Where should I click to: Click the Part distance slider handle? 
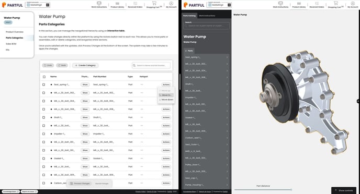tap(291, 190)
